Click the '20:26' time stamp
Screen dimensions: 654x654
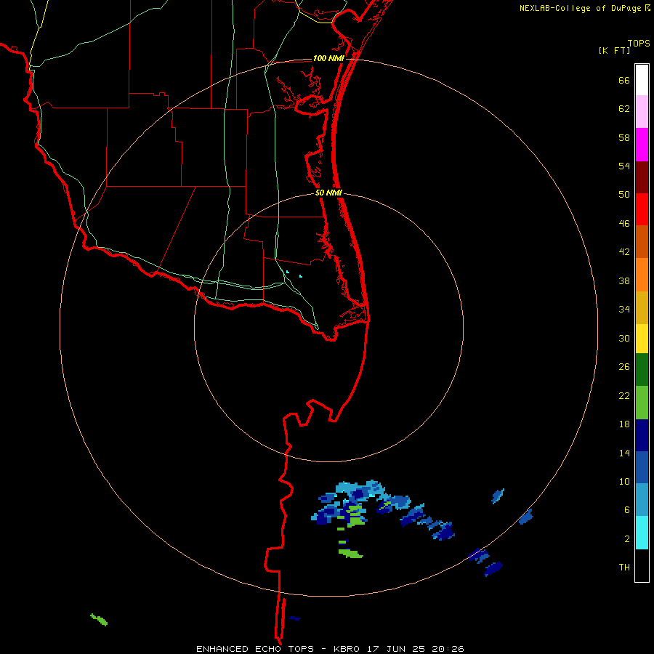point(448,649)
